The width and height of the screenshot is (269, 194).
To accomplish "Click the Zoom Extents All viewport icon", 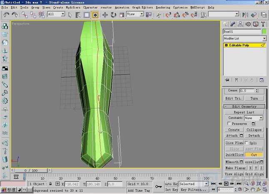I will tap(265, 184).
